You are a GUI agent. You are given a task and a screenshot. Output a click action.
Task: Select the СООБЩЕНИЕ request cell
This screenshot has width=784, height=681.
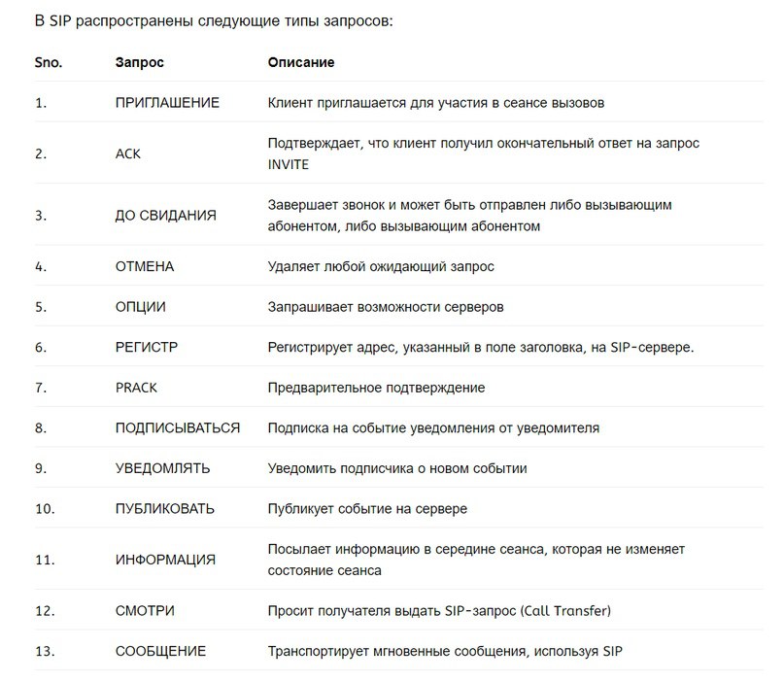click(x=160, y=651)
